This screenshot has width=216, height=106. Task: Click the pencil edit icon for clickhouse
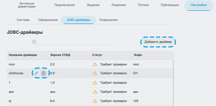click(36, 73)
